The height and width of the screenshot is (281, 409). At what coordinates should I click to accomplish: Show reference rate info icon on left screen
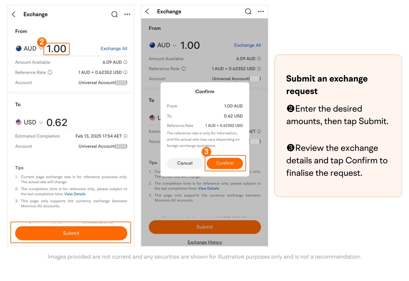(x=126, y=72)
